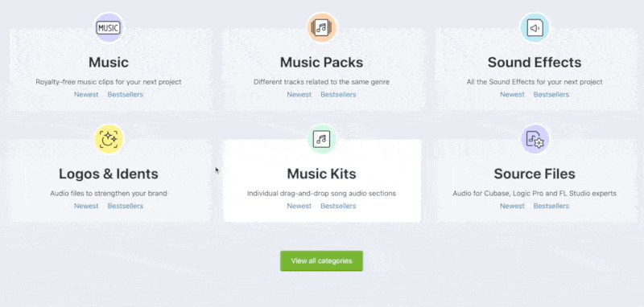The height and width of the screenshot is (307, 644).
Task: View Newest items under Music Kits
Action: 299,207
